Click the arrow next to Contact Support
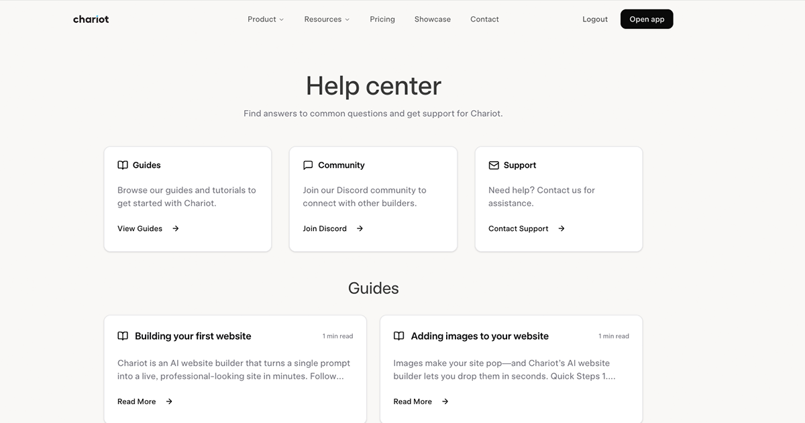805x423 pixels. pos(561,228)
